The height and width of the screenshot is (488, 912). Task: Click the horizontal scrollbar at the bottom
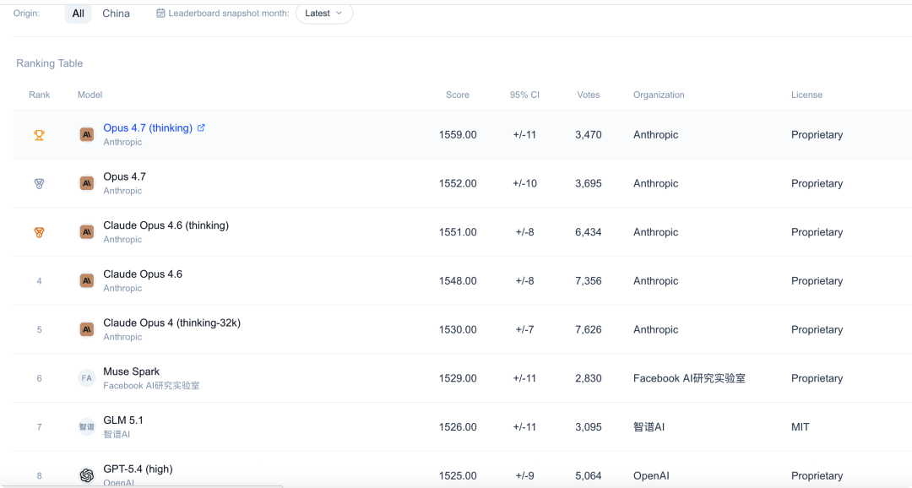click(141, 486)
